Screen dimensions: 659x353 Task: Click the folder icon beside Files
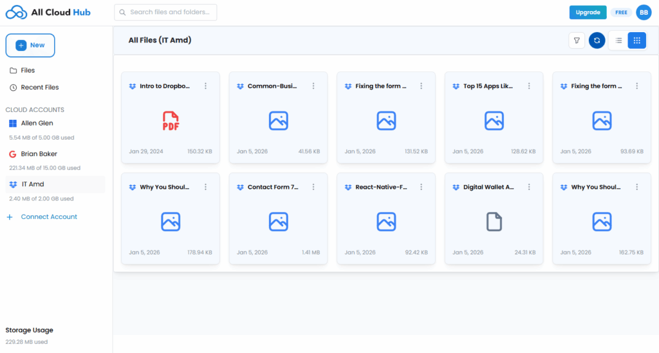click(14, 71)
